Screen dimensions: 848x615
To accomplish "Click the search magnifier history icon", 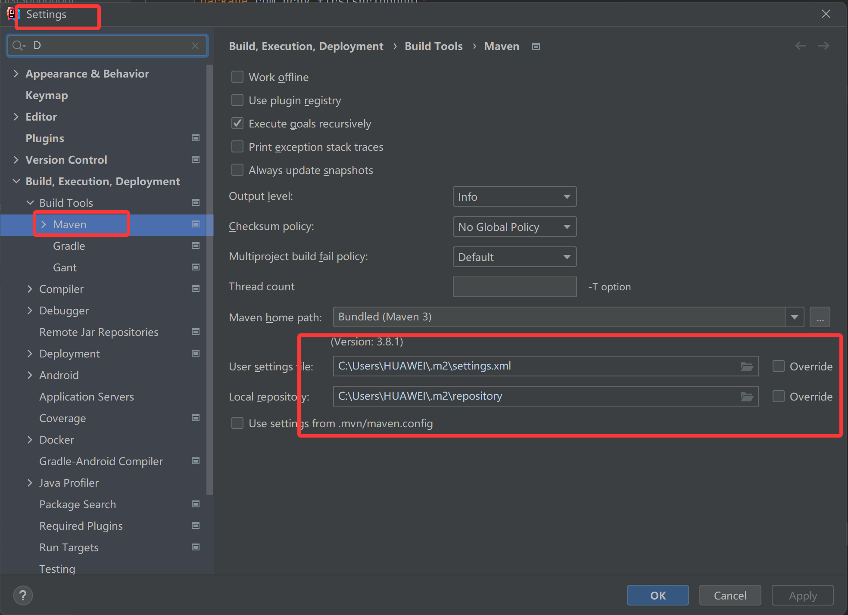I will coord(19,46).
